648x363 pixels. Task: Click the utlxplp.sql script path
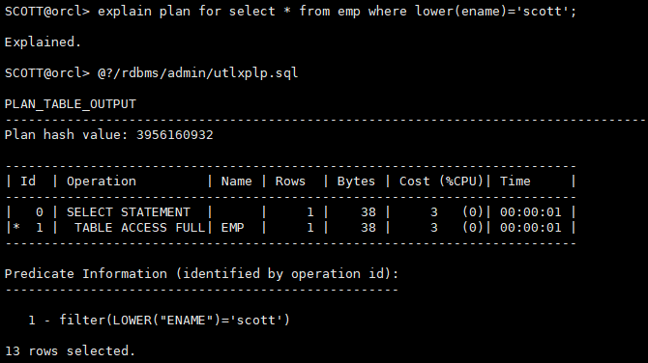197,73
